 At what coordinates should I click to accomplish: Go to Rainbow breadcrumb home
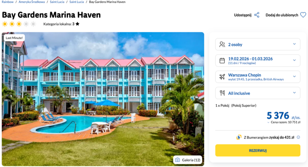[x=8, y=2]
